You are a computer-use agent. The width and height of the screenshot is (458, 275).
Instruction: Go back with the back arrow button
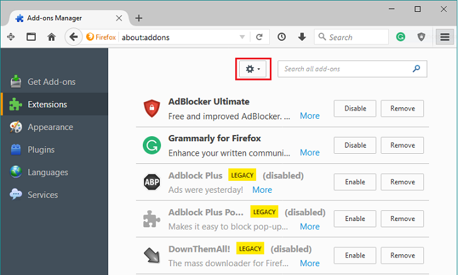[x=74, y=37]
